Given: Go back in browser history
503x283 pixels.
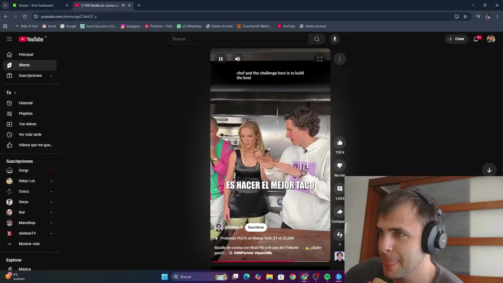Looking at the screenshot, I should coord(6,17).
